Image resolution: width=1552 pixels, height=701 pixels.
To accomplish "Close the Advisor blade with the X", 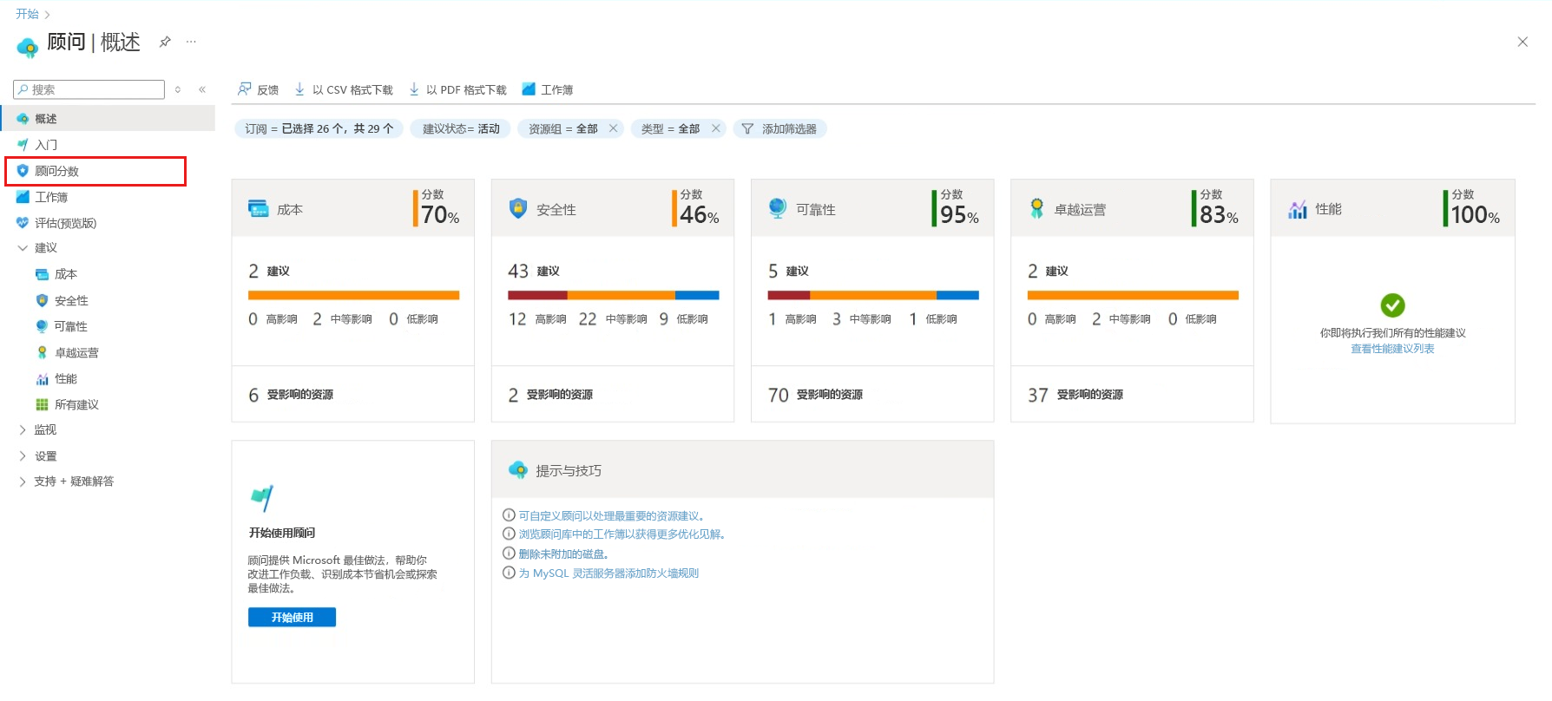I will pos(1522,42).
